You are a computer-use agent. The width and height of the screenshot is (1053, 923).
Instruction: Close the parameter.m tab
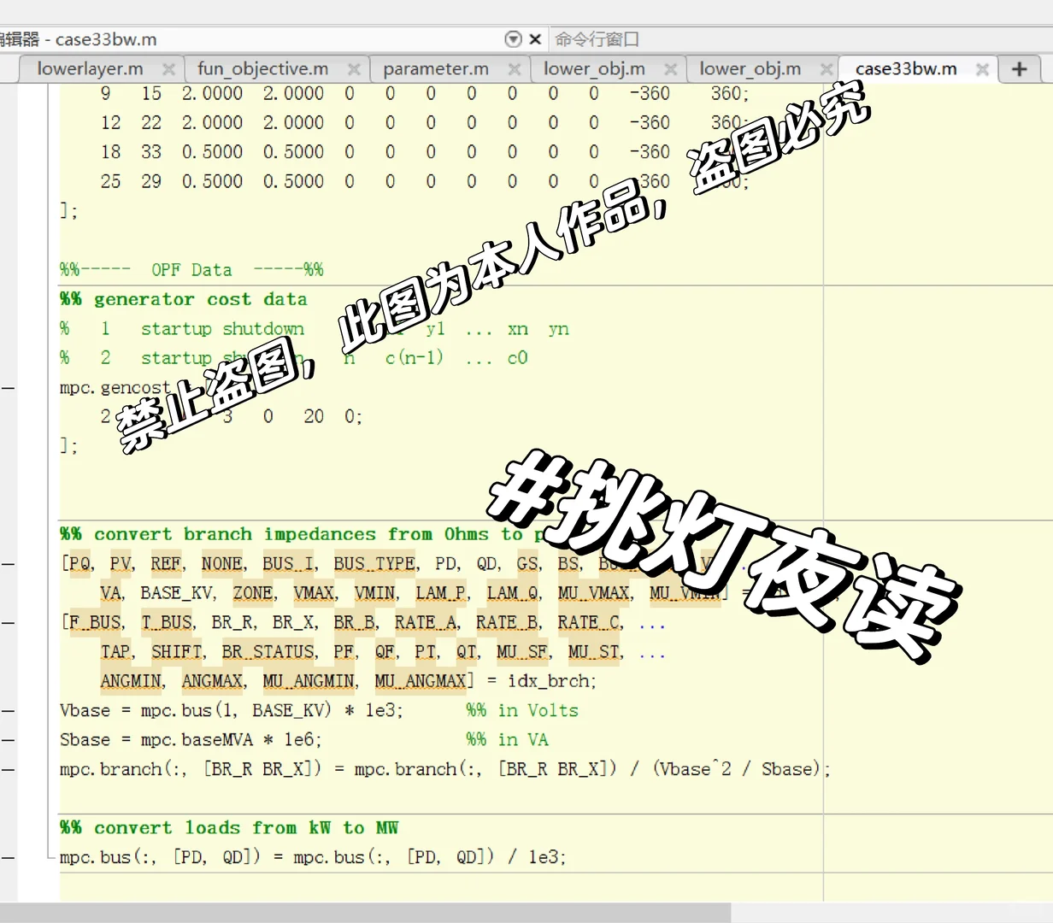click(515, 69)
